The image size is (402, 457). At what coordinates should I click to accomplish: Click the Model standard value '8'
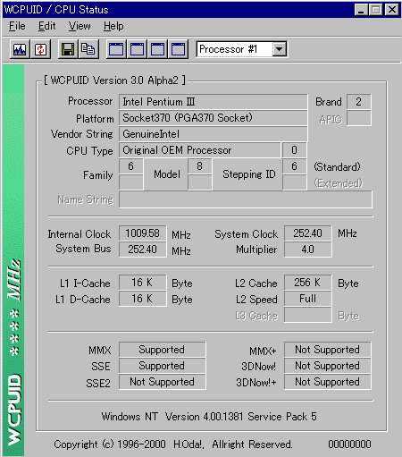point(200,166)
